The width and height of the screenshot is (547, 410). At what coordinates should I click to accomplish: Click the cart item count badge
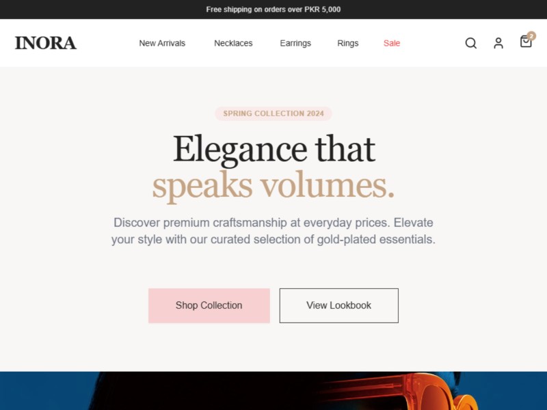pyautogui.click(x=531, y=36)
